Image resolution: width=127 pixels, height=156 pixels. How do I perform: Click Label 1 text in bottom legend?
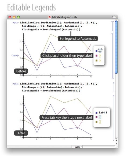(x=103, y=113)
